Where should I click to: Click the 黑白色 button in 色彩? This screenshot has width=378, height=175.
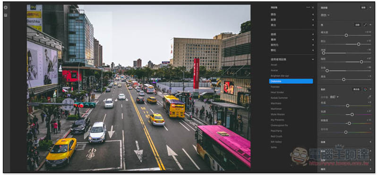click(x=357, y=89)
